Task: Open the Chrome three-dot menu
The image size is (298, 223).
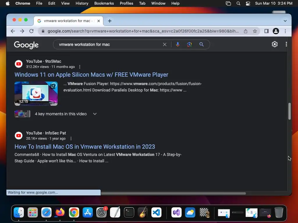Action: (285, 31)
